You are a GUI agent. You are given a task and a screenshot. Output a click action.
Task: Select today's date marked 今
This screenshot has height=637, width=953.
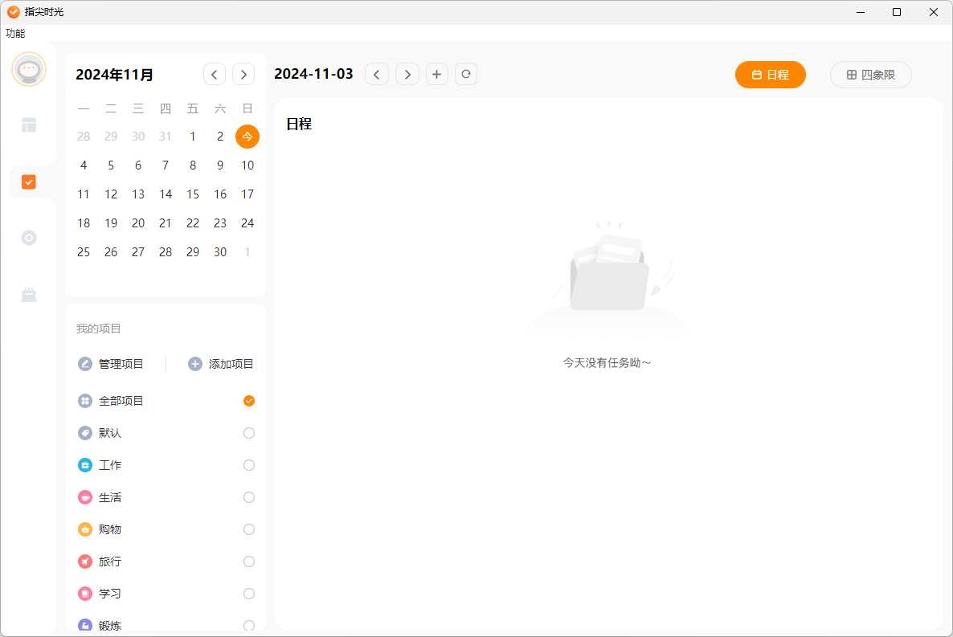click(247, 136)
